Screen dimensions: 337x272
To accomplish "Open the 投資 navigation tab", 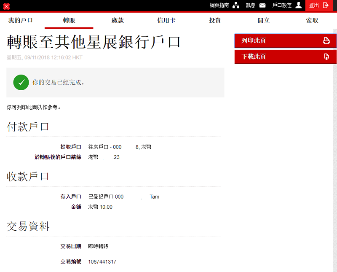I will (215, 20).
